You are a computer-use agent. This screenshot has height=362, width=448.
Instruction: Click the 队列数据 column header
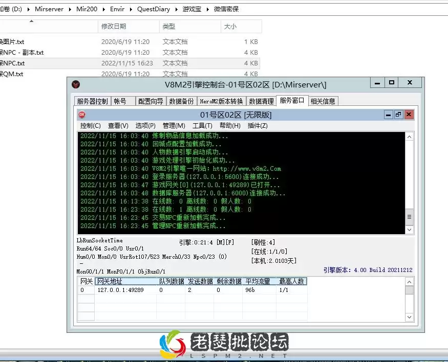click(171, 281)
